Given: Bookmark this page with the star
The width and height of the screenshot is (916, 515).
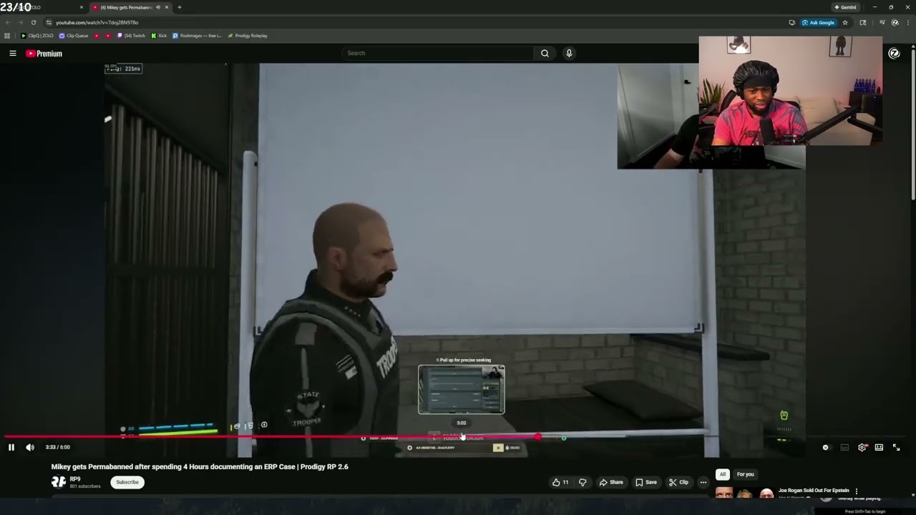Looking at the screenshot, I should 845,22.
